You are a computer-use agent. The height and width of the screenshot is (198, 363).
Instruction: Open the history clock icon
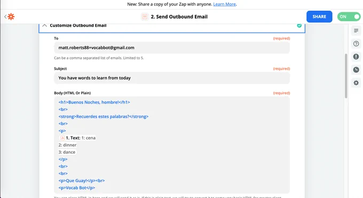point(356,69)
